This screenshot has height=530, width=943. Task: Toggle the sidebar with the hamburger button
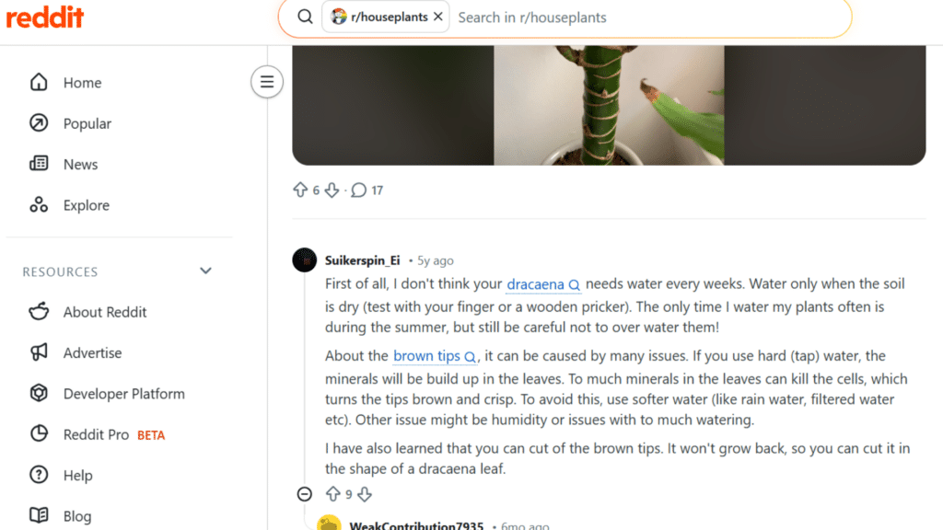click(267, 82)
